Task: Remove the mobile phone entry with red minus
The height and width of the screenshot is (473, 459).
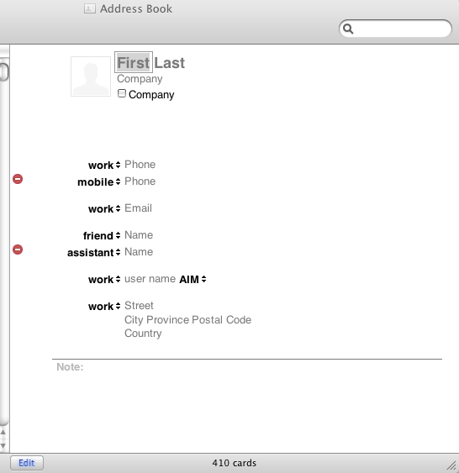Action: click(x=18, y=179)
